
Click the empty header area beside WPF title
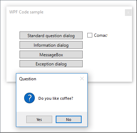pyautogui.click(x=83, y=12)
